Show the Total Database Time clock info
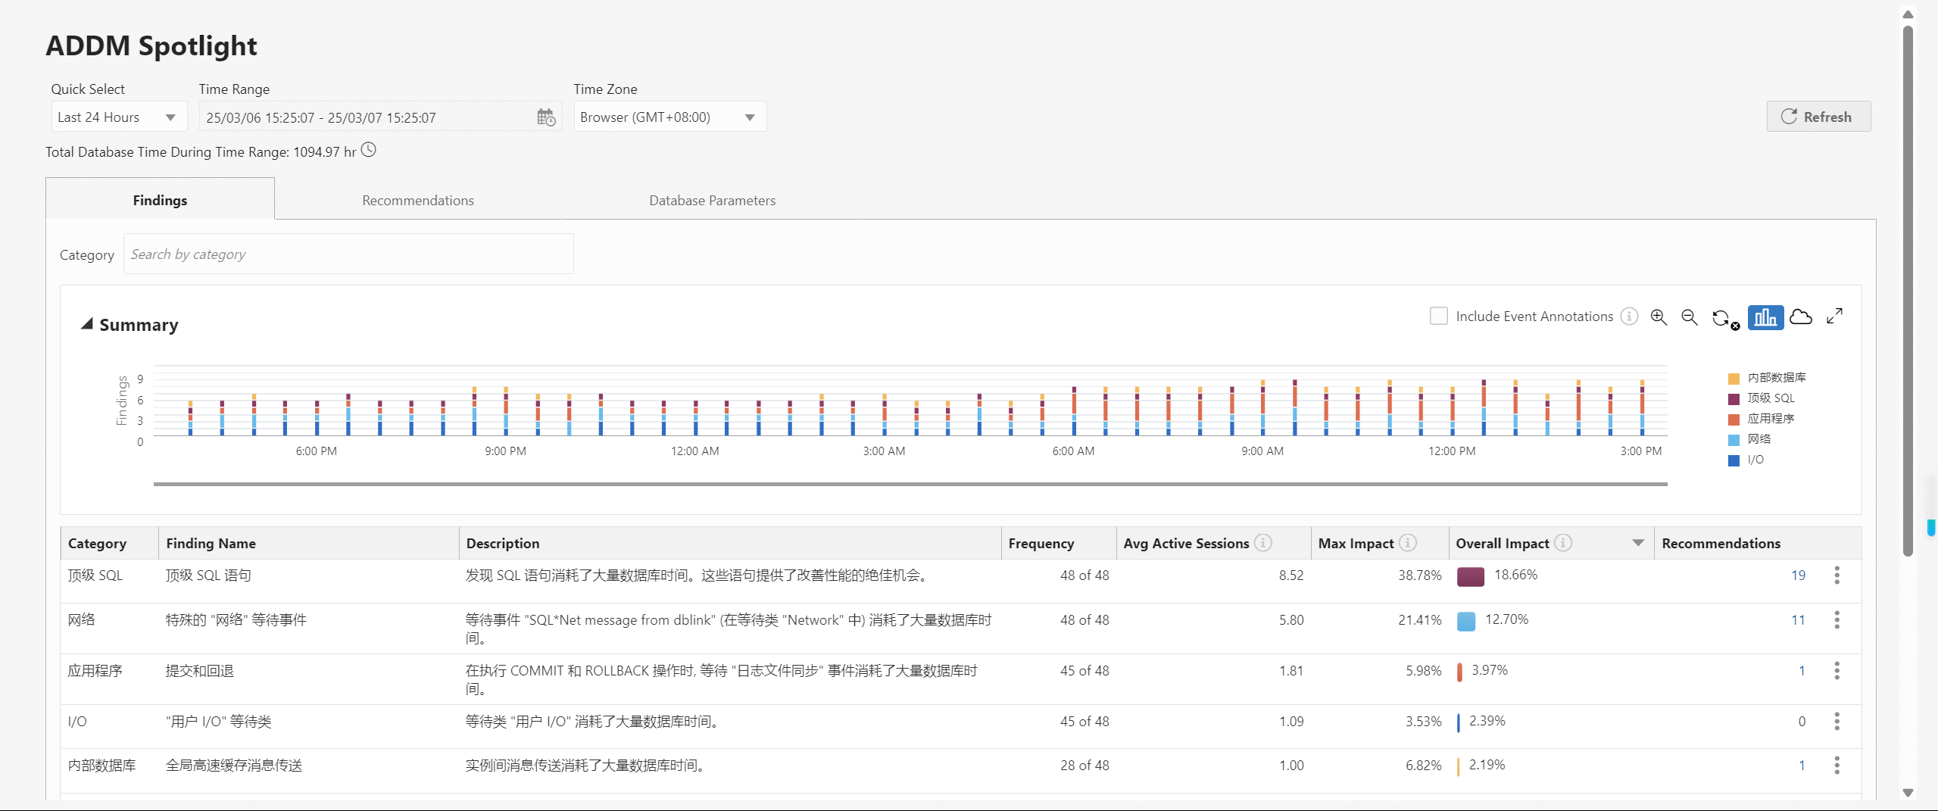Viewport: 1938px width, 811px height. [369, 150]
